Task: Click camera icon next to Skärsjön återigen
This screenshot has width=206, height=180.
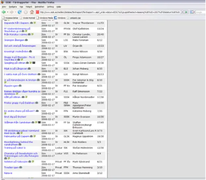Action: coord(27,40)
